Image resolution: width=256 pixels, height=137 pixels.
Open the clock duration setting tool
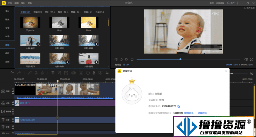pos(88,73)
